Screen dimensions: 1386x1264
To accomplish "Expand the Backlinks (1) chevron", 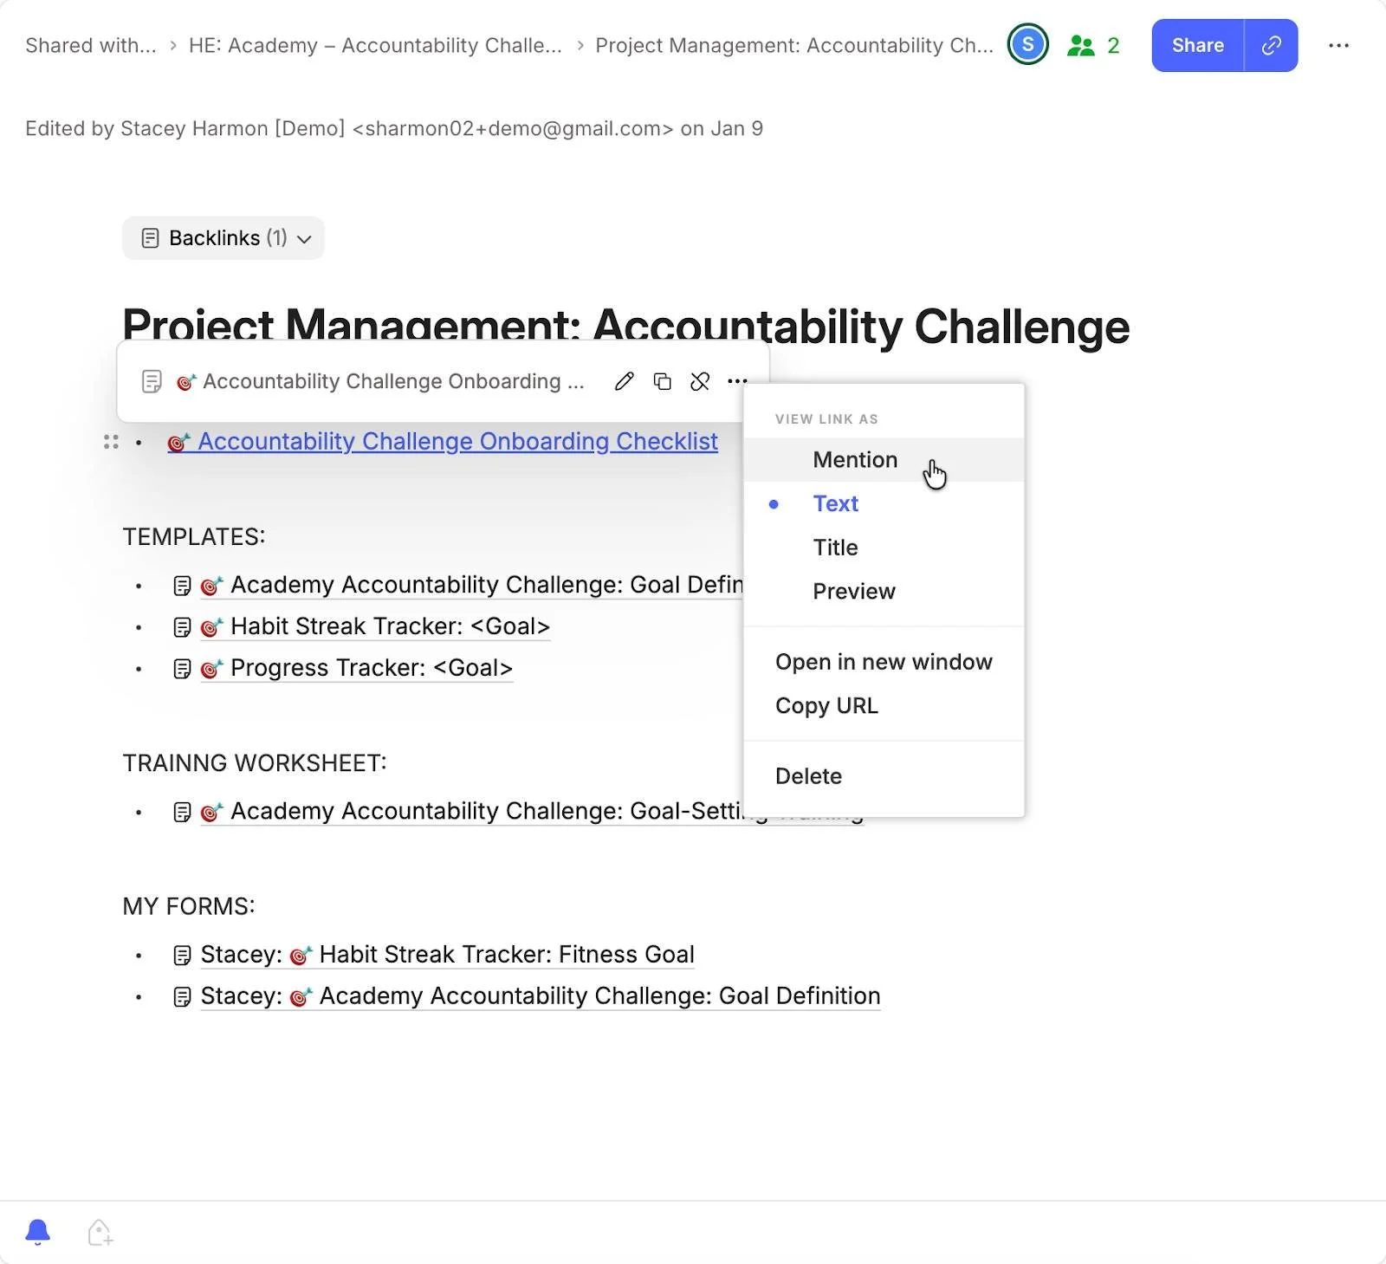I will point(304,239).
